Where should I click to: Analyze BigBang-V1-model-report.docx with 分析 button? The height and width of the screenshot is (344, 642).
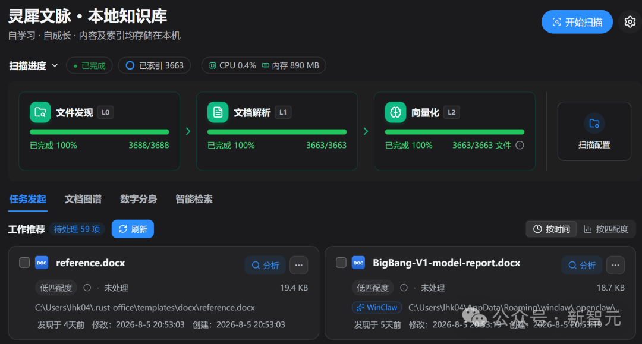point(582,265)
